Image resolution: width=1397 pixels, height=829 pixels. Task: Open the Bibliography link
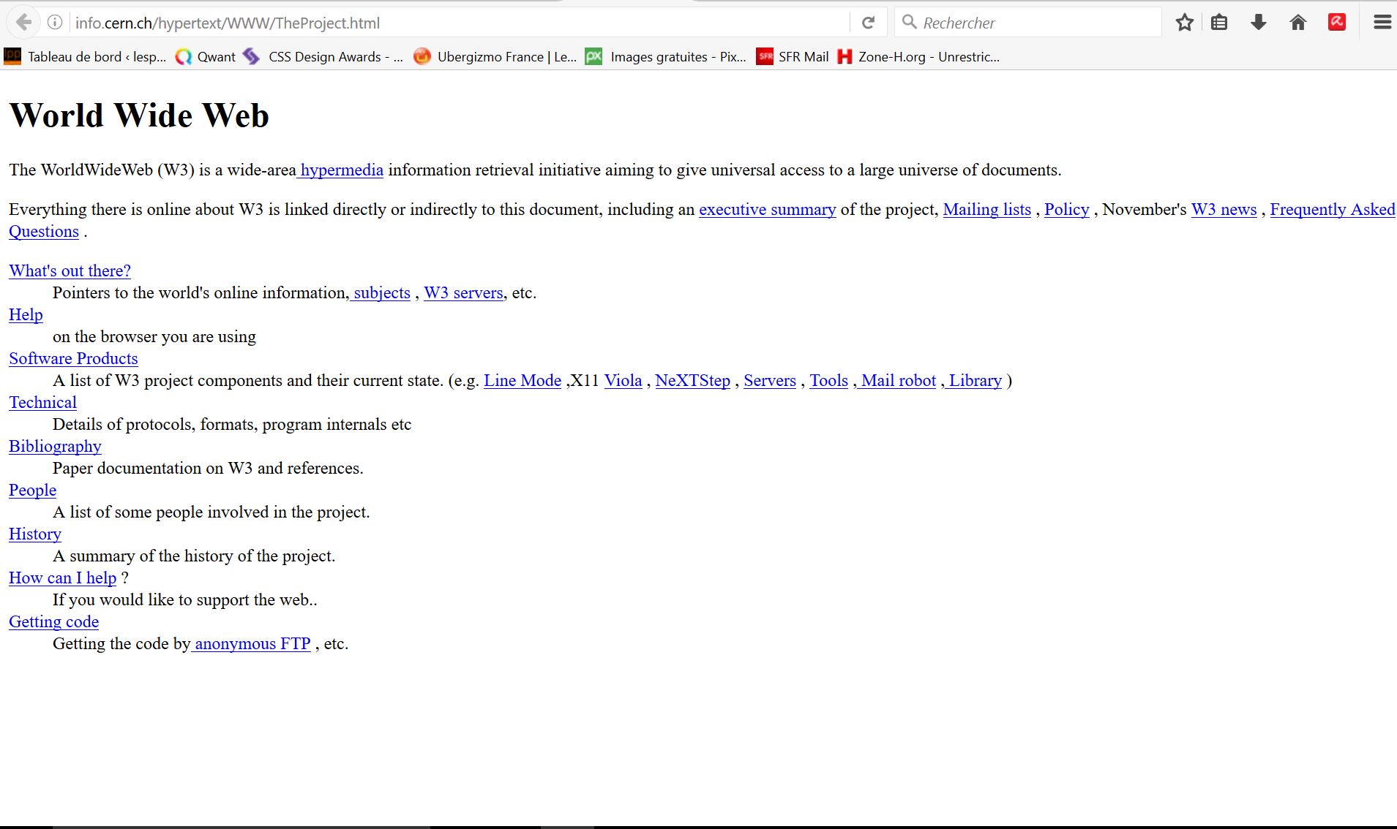(55, 446)
